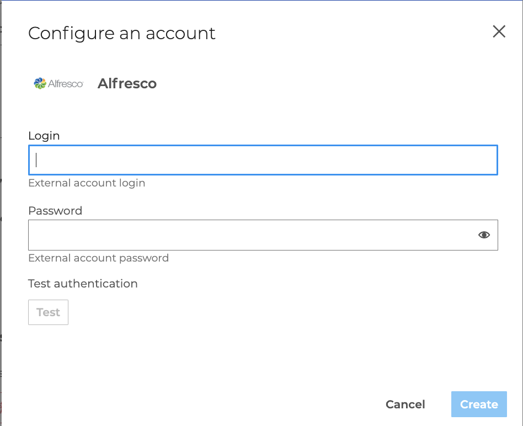The height and width of the screenshot is (426, 523).
Task: Click the Create button
Action: click(x=479, y=404)
